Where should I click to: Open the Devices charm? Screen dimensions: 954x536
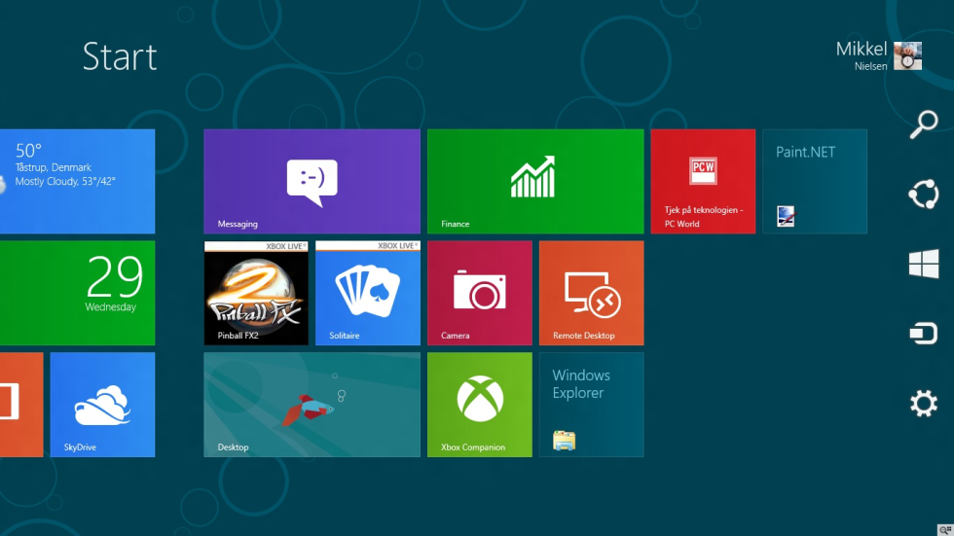pos(924,334)
